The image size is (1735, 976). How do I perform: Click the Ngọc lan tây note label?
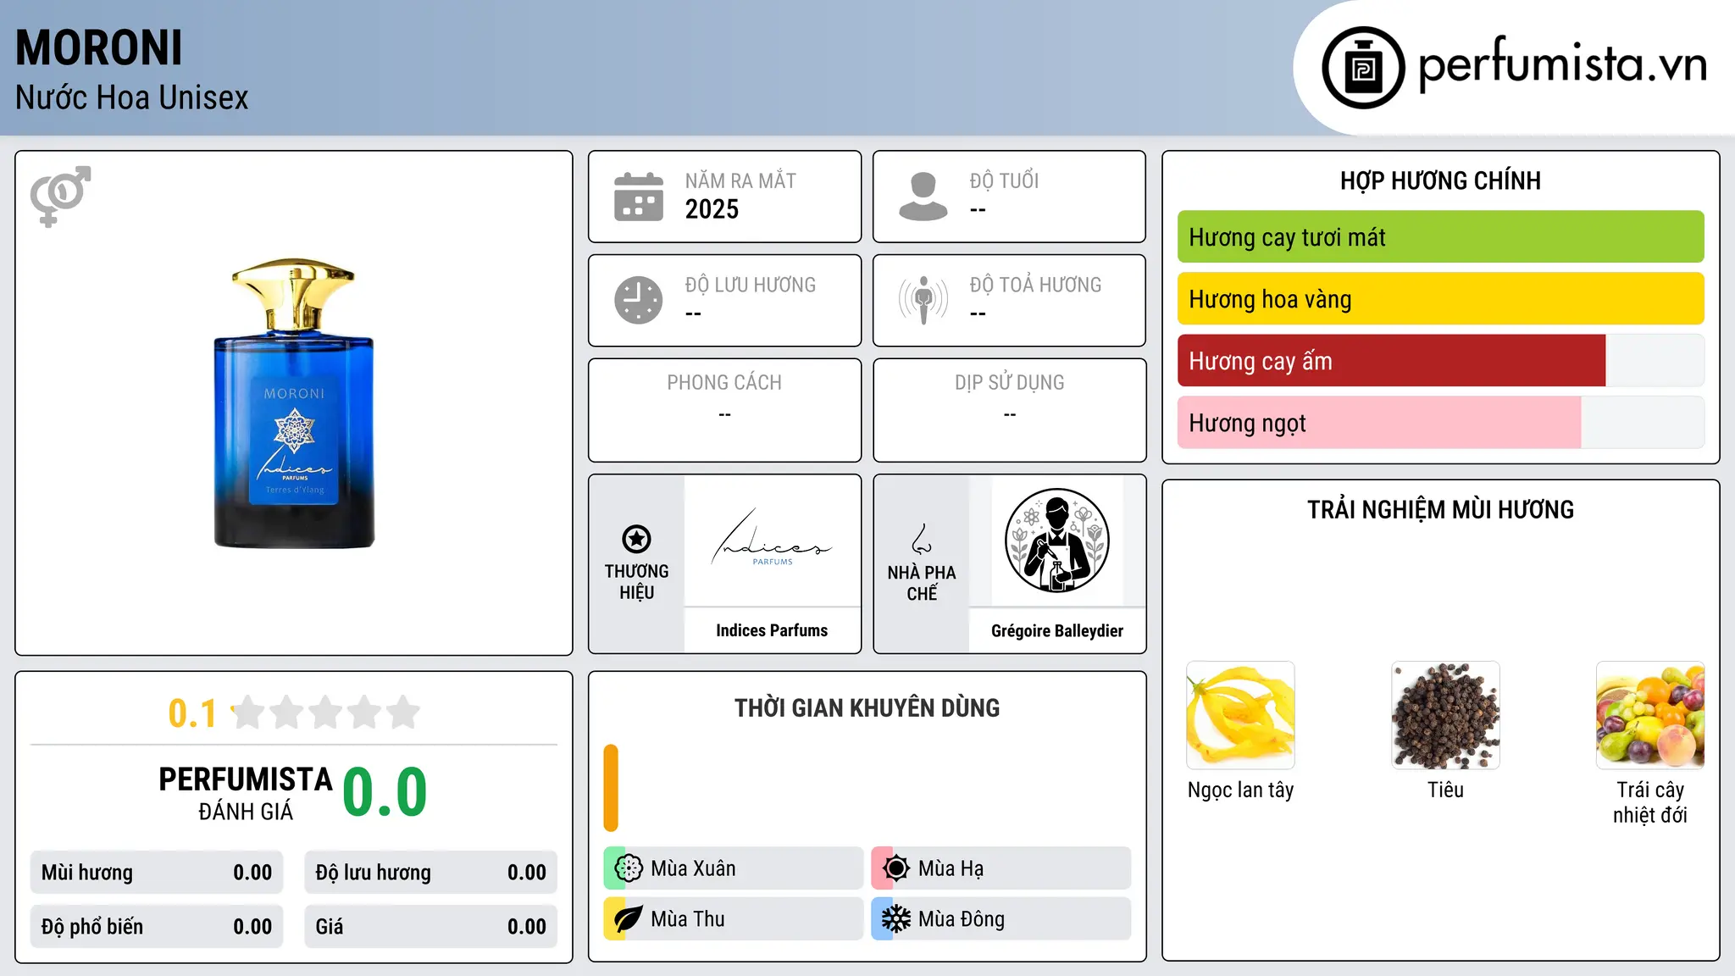pos(1240,790)
